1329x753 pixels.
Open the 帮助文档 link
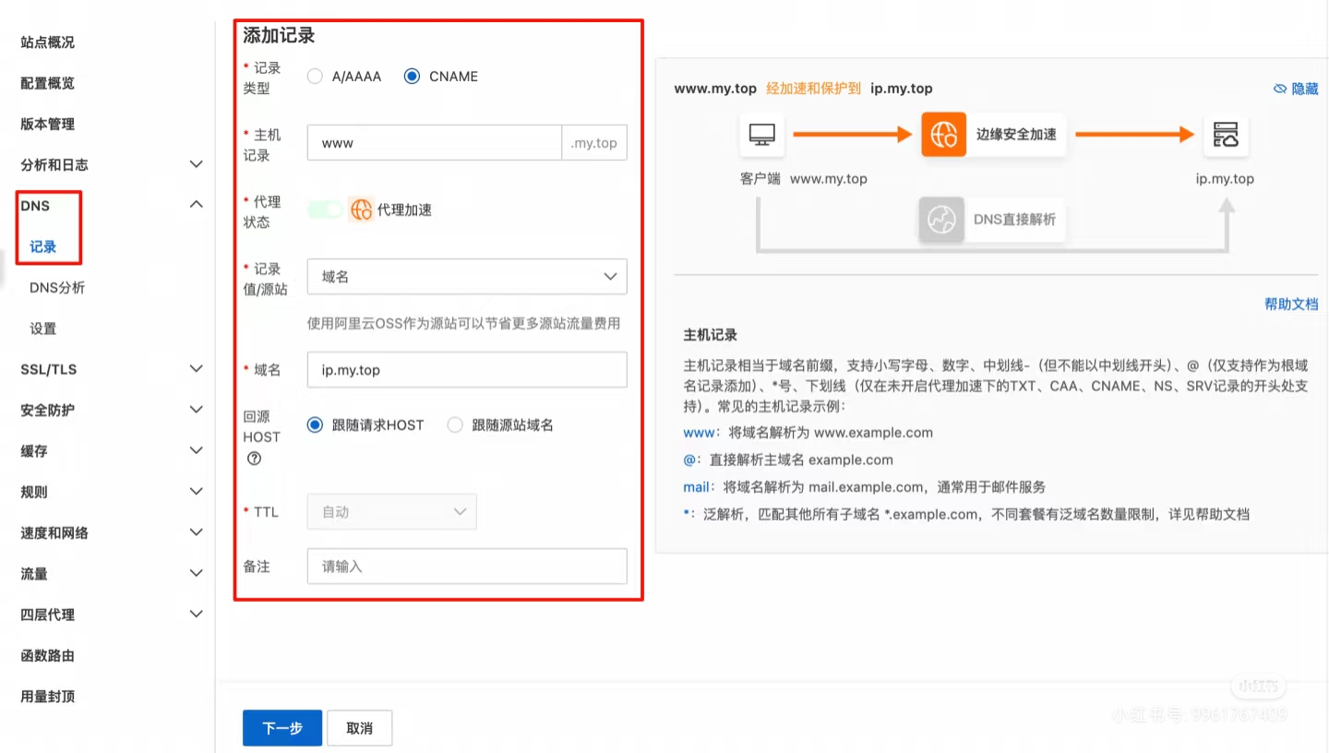click(x=1290, y=305)
